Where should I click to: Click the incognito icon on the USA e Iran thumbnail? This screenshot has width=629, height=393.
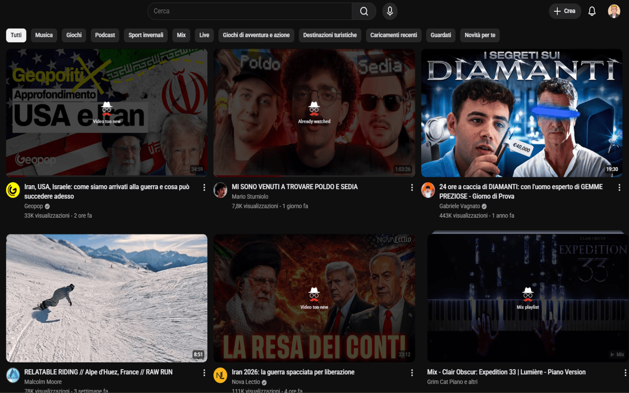tap(107, 109)
